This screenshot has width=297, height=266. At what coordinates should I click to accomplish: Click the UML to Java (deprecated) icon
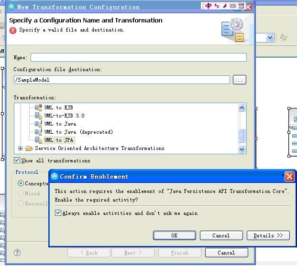[38, 132]
